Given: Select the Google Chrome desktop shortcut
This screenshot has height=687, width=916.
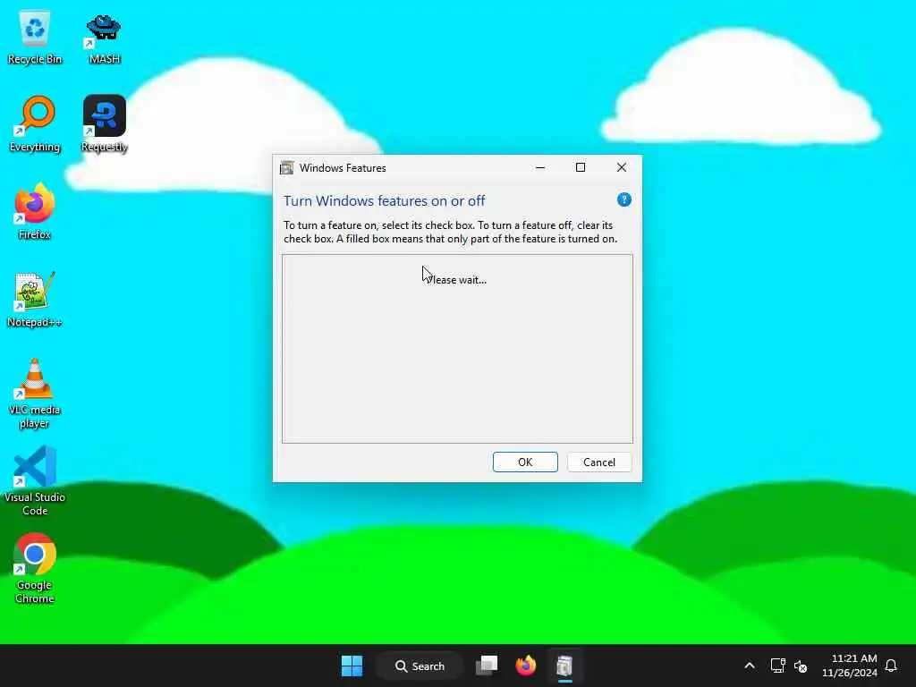Looking at the screenshot, I should pos(35,569).
